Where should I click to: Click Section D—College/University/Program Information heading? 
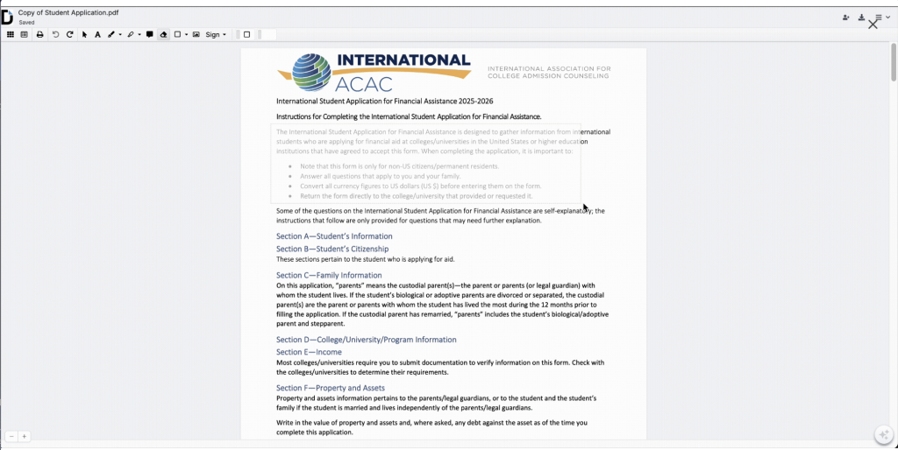tap(367, 340)
